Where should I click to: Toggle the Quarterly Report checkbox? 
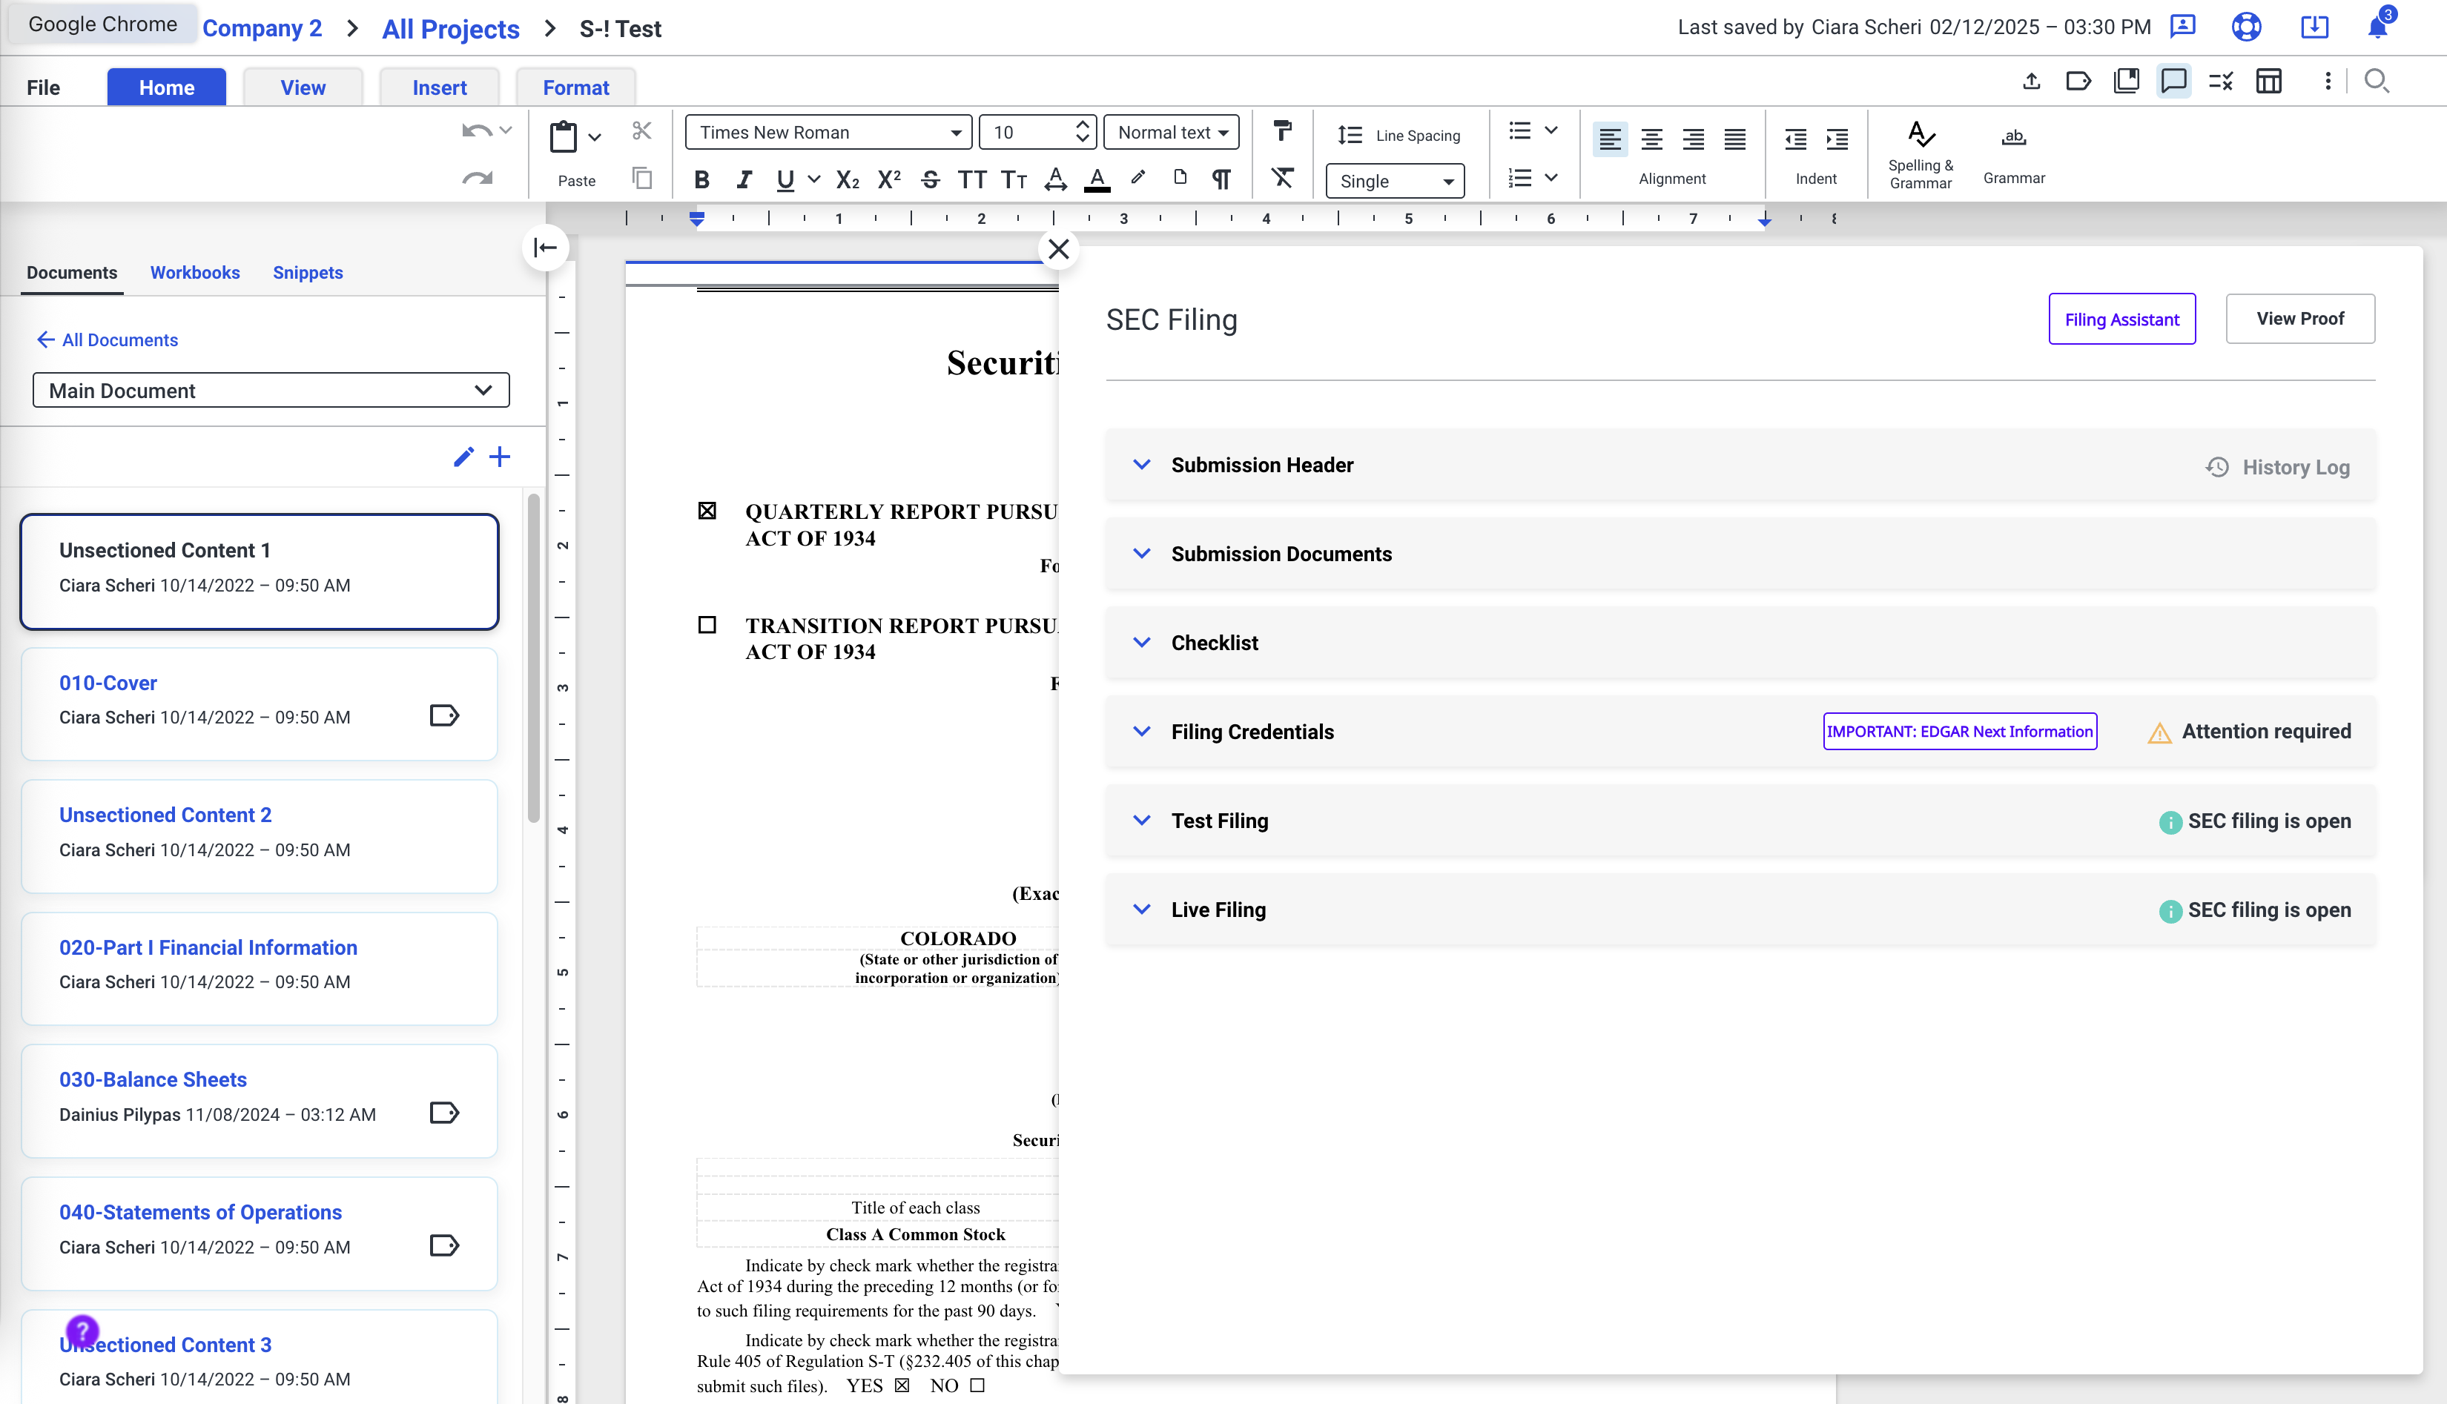point(707,511)
